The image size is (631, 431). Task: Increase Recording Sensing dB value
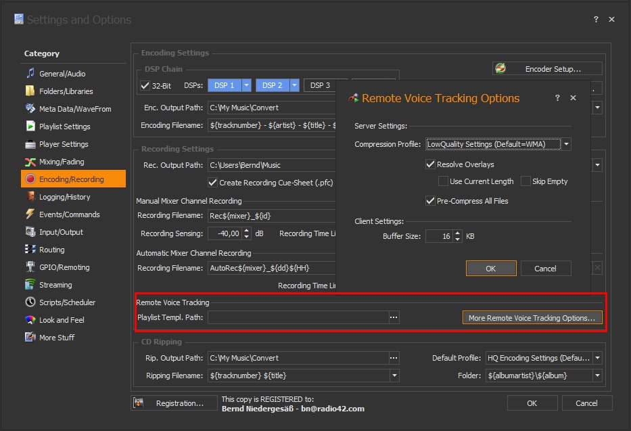tap(247, 230)
